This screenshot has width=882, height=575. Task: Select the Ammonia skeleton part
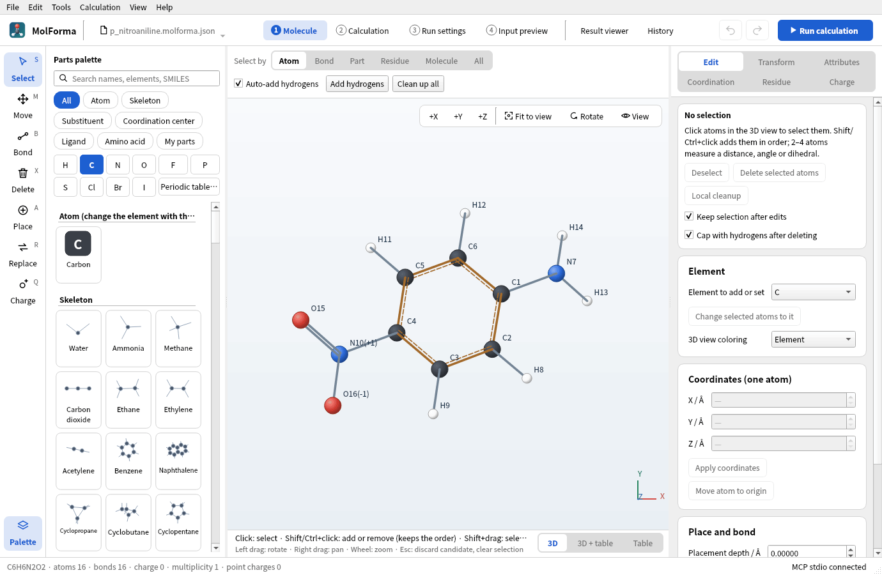click(128, 339)
